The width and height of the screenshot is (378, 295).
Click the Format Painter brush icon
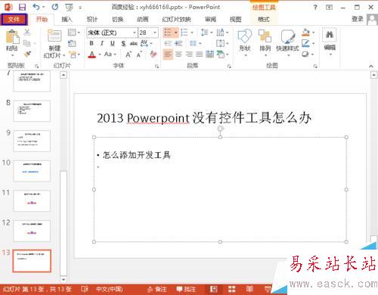[x=27, y=54]
